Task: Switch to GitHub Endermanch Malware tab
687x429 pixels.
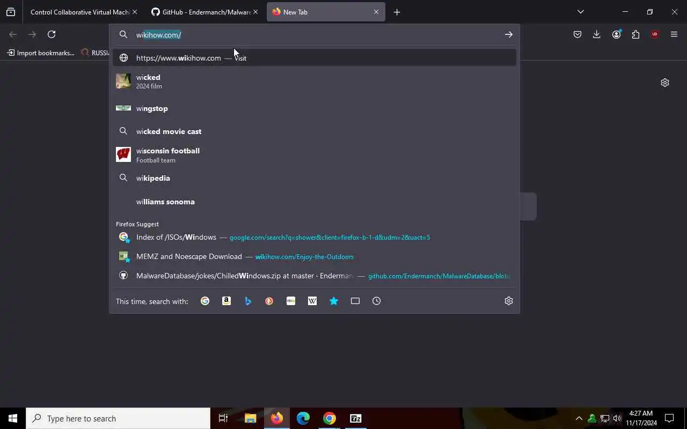Action: click(201, 12)
